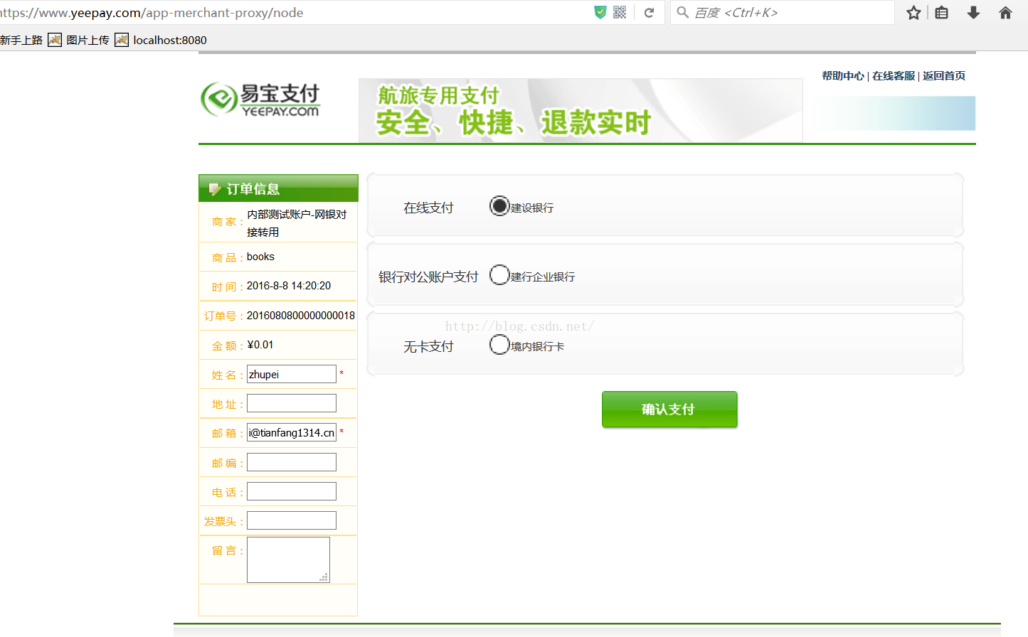Click the green shield security icon
The image size is (1028, 637).
click(600, 12)
